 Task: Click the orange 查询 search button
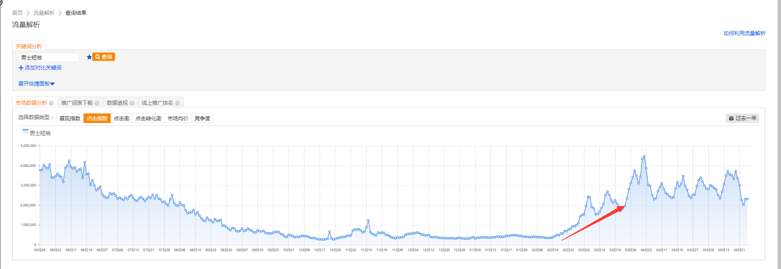tap(104, 57)
